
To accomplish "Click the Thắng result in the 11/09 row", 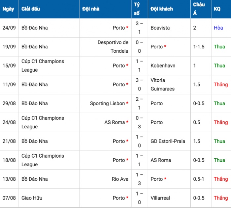I will (x=220, y=85).
